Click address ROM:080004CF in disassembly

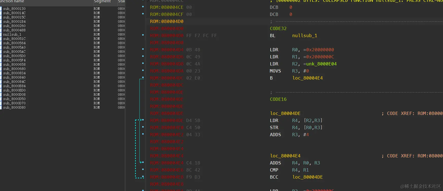point(167,14)
